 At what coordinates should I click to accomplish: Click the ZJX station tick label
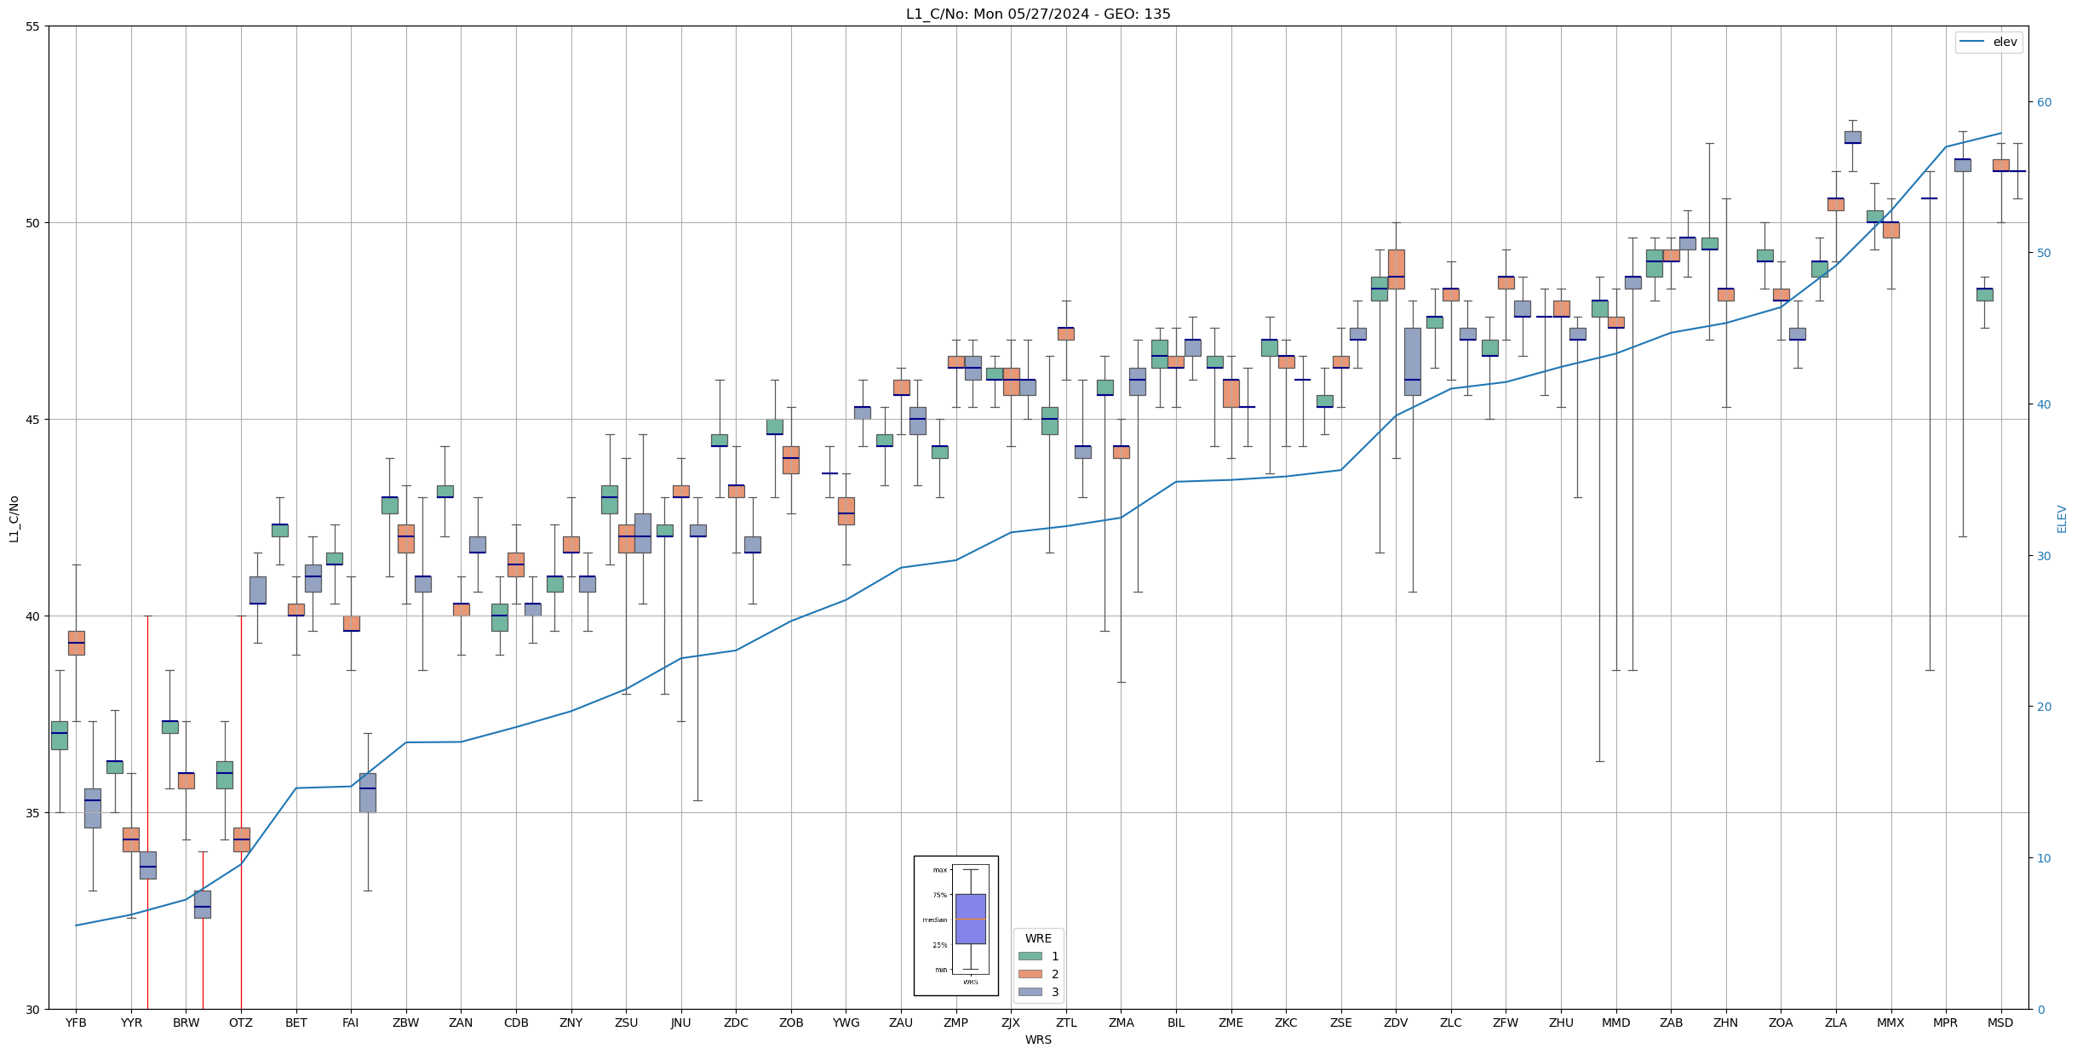1010,1022
